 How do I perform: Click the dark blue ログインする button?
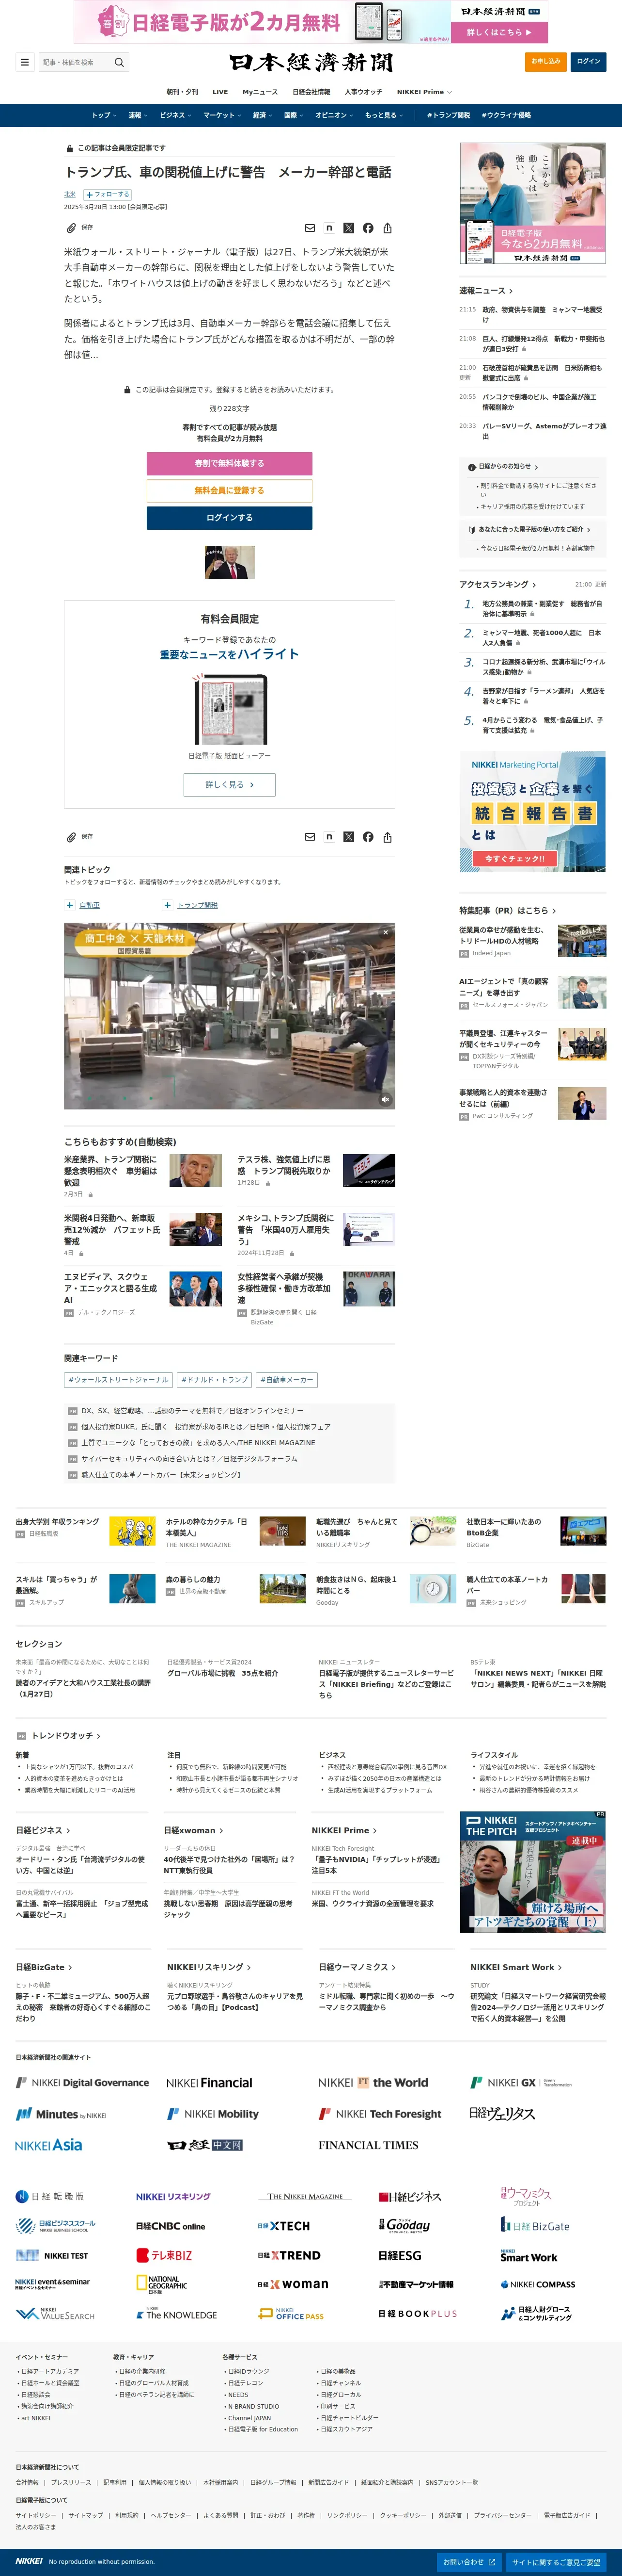click(230, 518)
